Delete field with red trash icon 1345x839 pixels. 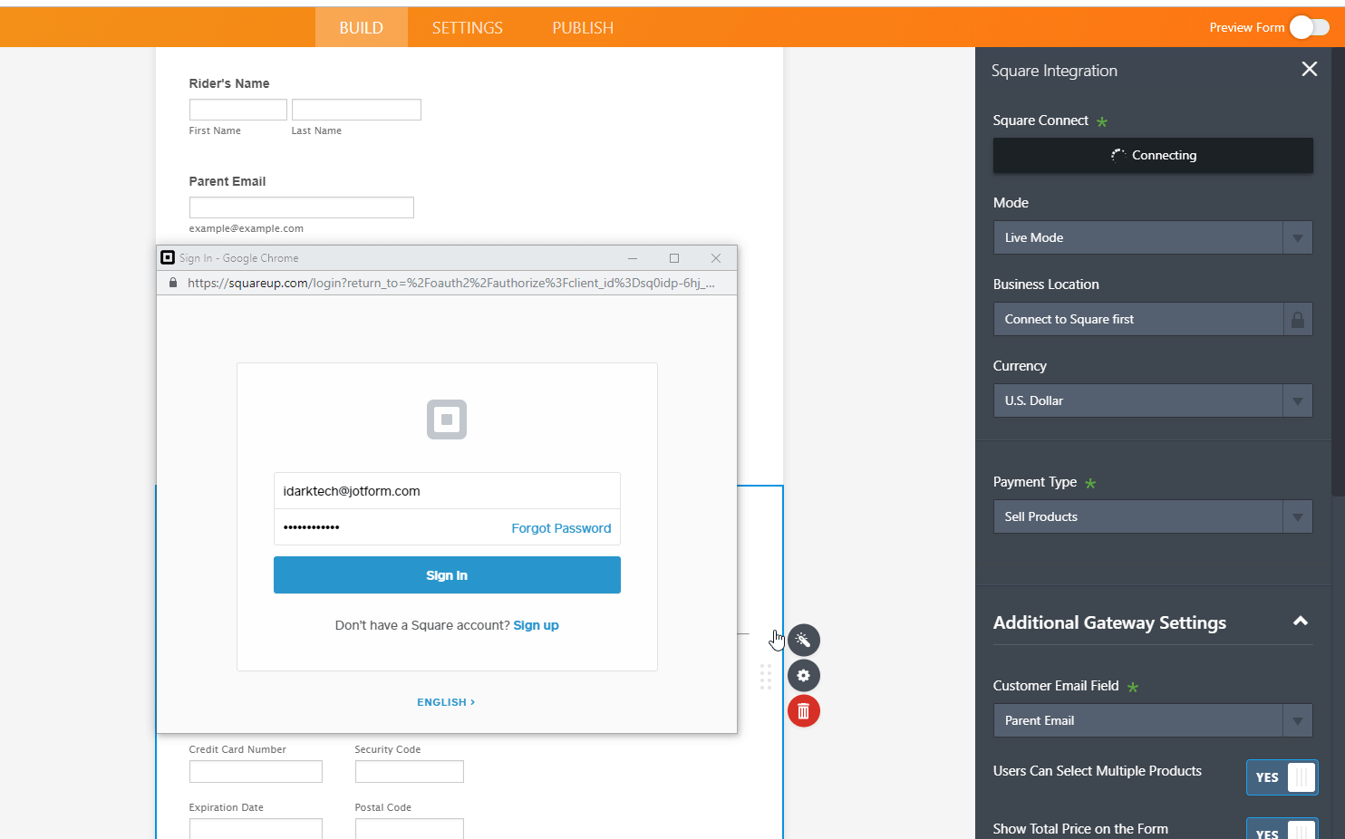tap(803, 711)
